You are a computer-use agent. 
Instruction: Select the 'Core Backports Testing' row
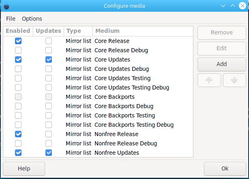(98, 115)
